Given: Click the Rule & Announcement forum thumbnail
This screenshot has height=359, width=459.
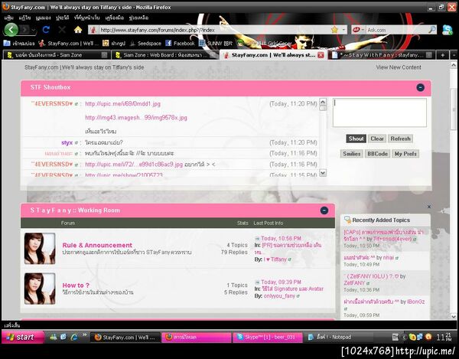Looking at the screenshot, I should 40,248.
